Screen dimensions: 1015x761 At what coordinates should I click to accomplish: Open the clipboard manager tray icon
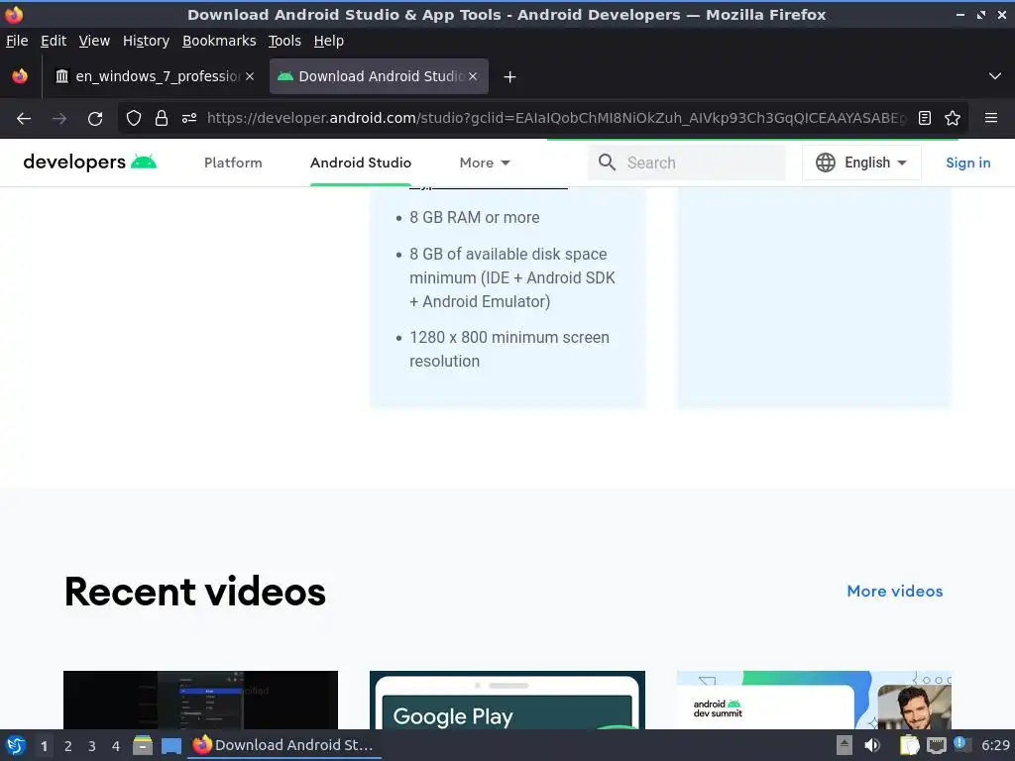click(x=910, y=745)
